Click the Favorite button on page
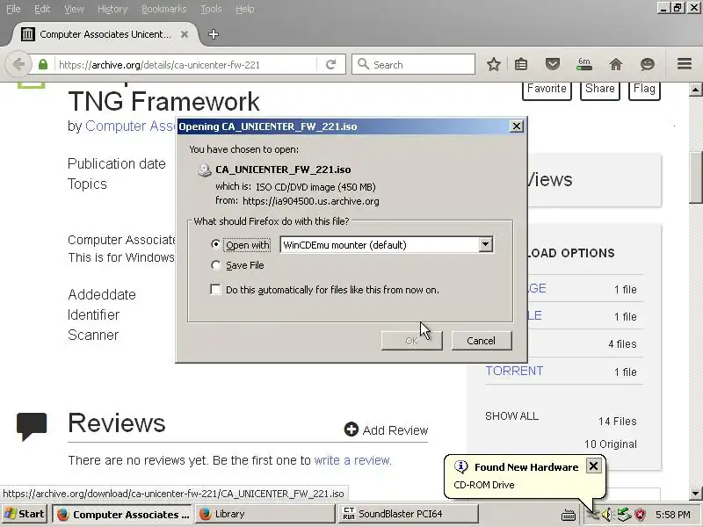The height and width of the screenshot is (527, 703). pos(547,90)
